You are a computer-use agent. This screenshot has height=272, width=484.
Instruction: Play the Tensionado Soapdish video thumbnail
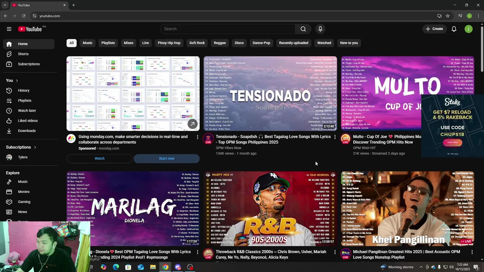(x=270, y=94)
